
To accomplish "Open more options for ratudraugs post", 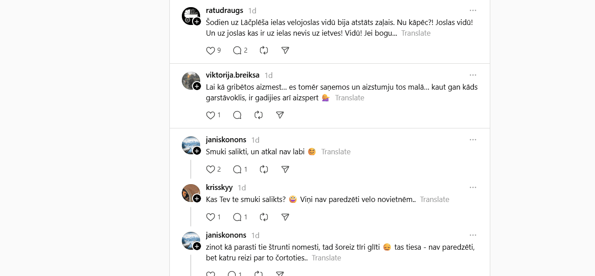I will (473, 10).
